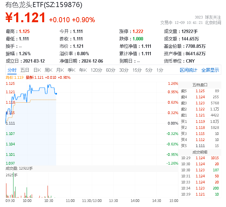Viewport: 226px width, 207px height.
Task: Switch to the 分时 intraday tab
Action: [x=12, y=70]
